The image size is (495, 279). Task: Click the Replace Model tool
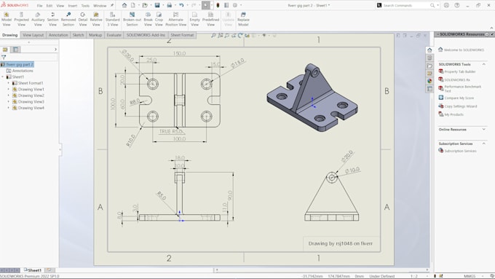coord(243,19)
